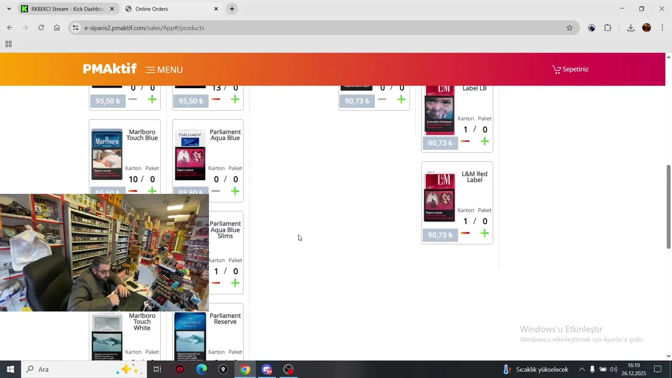Screen dimensions: 672x378
Task: Close the Online Orders tab
Action: point(216,9)
